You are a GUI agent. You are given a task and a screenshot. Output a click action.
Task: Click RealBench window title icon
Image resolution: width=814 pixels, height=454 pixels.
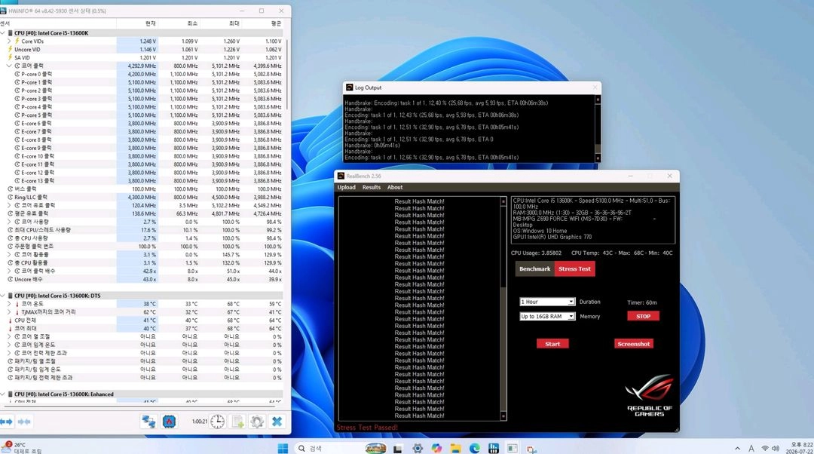tap(341, 176)
